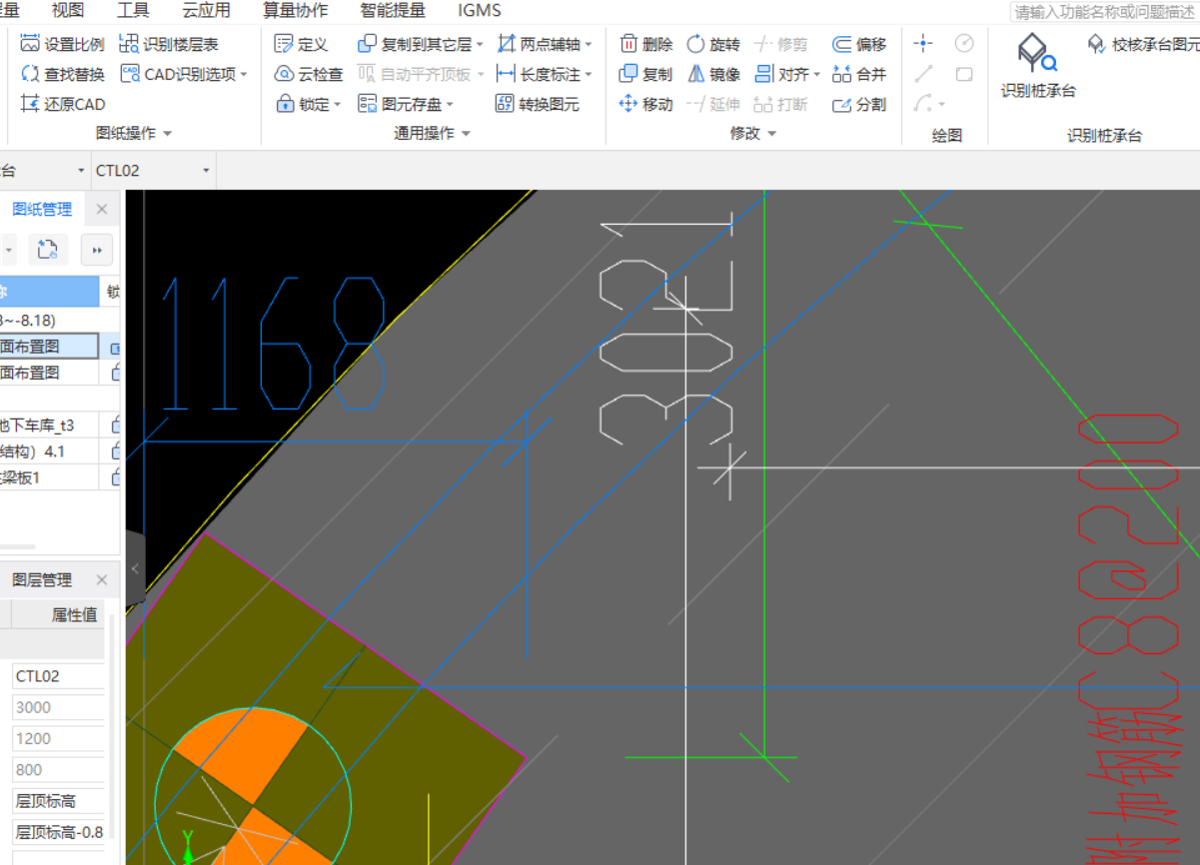Select the line draw tool in 绘图
Viewport: 1200px width, 865px height.
click(923, 74)
